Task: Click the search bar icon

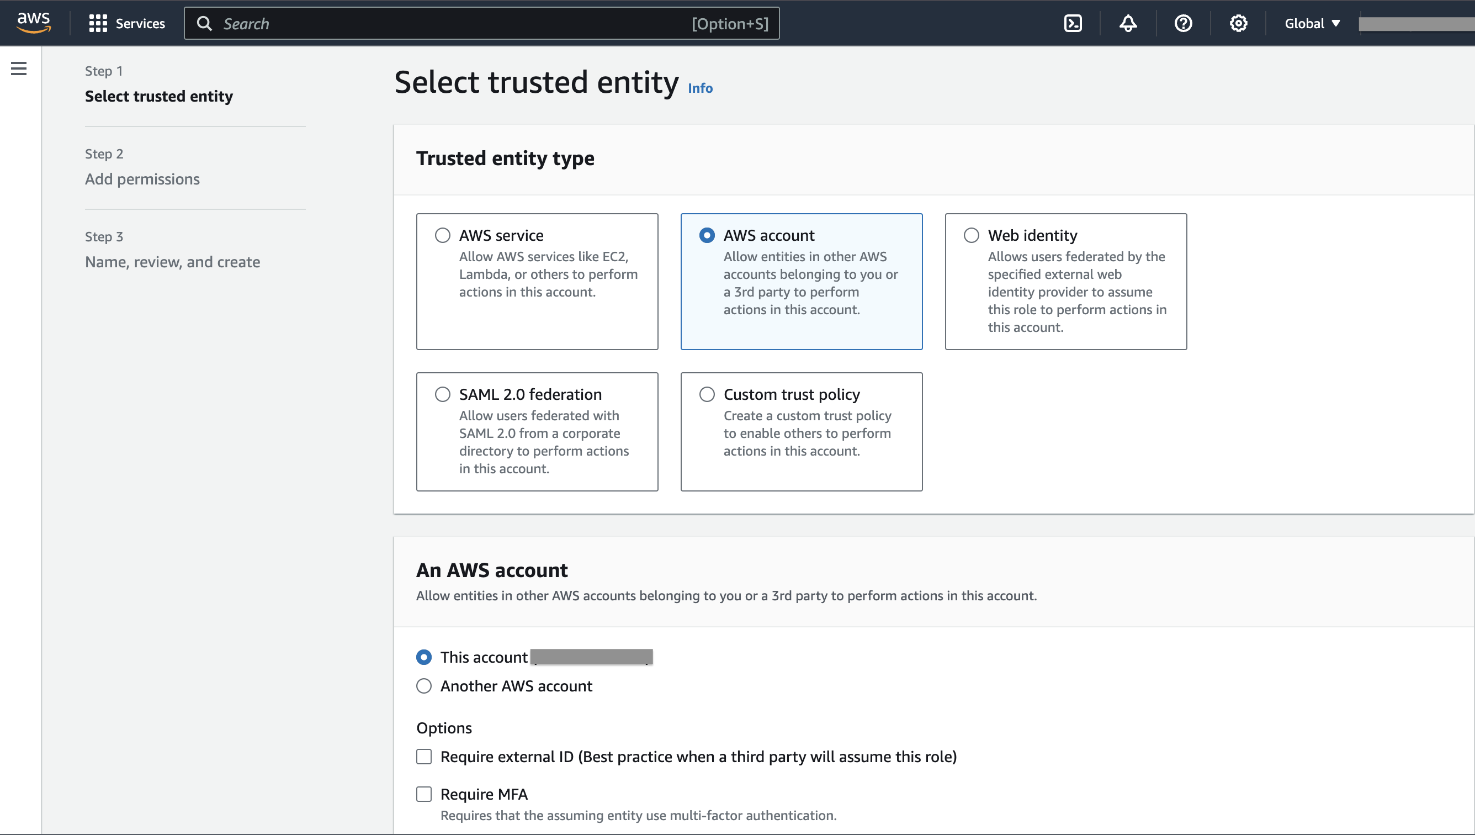Action: (203, 22)
